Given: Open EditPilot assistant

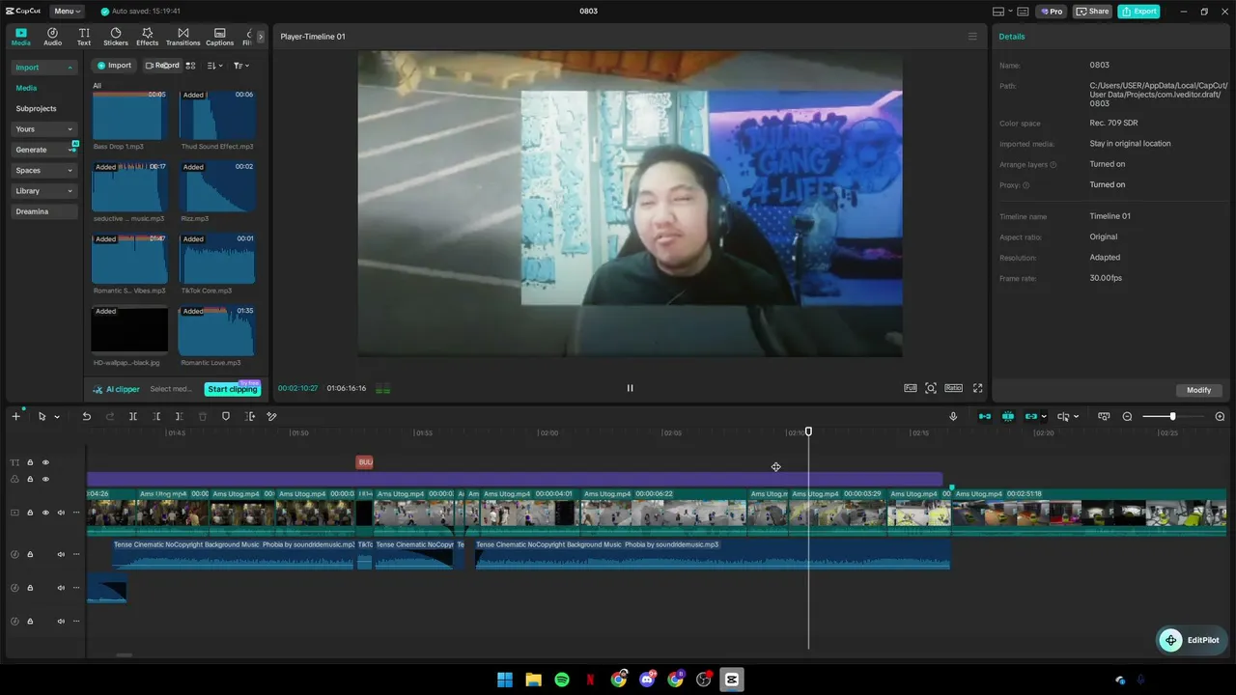Looking at the screenshot, I should pyautogui.click(x=1192, y=640).
